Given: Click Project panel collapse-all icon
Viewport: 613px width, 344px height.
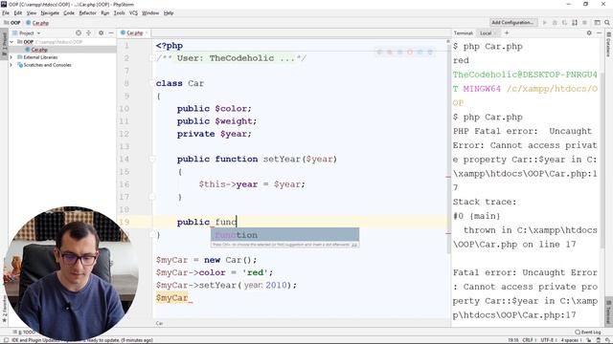Looking at the screenshot, I should pyautogui.click(x=88, y=33).
